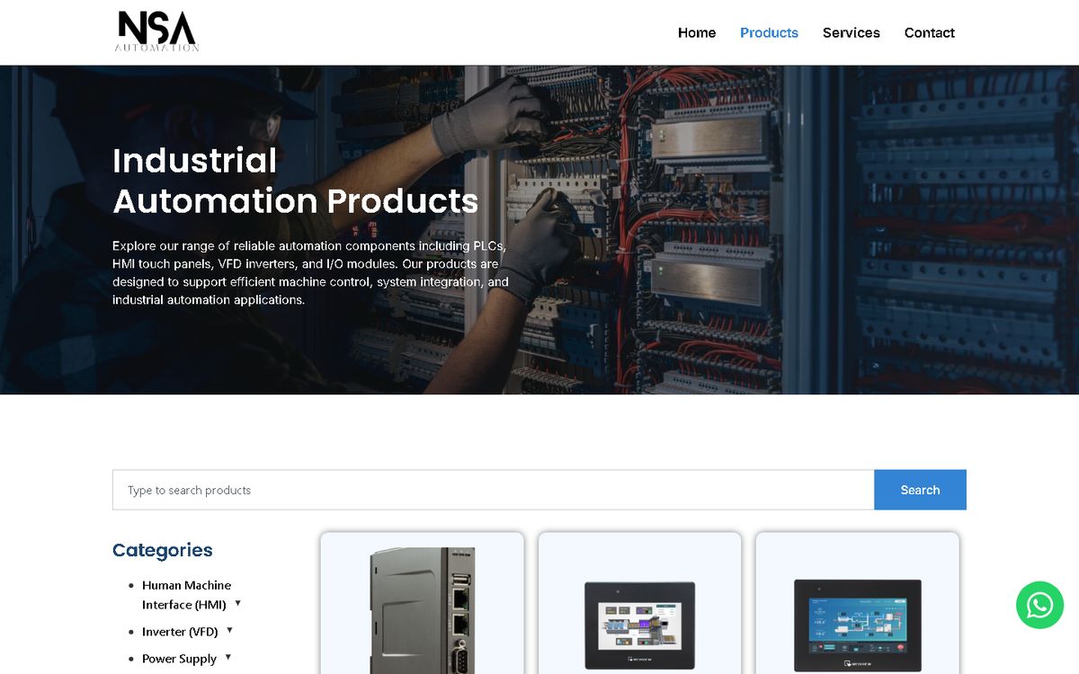Expand the Inverter (VFD) arrow
Screen dimensions: 1079x674
229,631
